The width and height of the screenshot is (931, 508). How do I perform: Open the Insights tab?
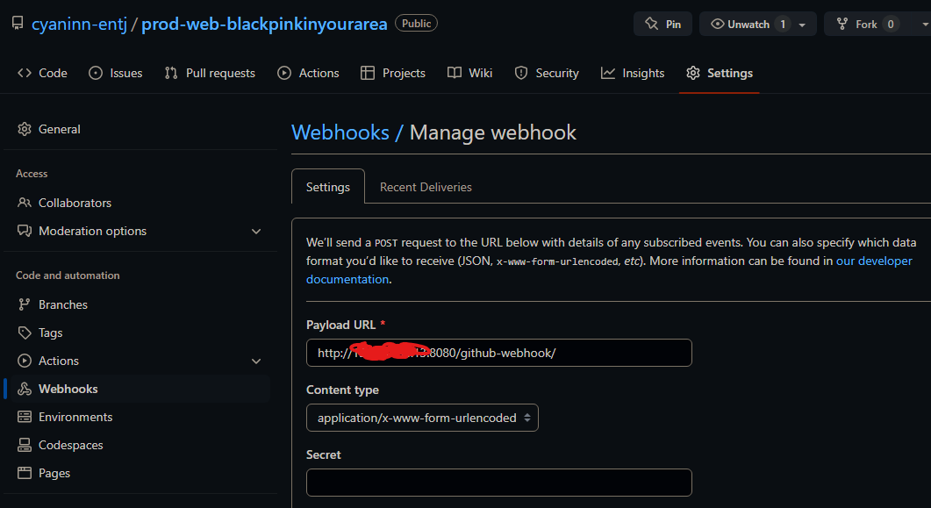click(633, 73)
